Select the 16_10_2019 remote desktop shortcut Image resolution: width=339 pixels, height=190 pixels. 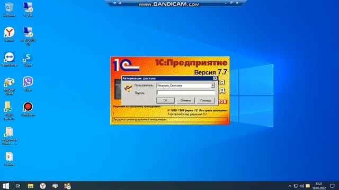[x=28, y=36]
